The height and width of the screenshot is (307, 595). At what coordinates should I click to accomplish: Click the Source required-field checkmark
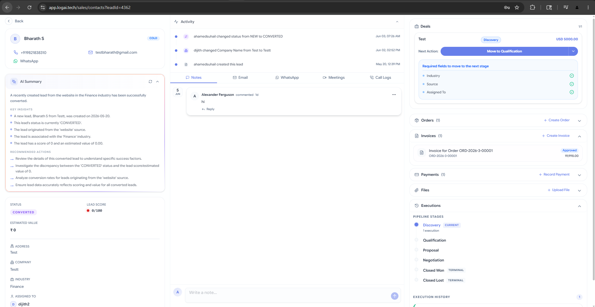[572, 84]
